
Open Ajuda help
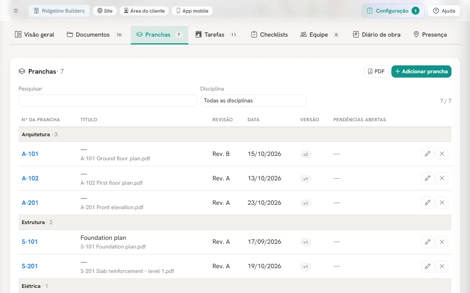point(444,11)
